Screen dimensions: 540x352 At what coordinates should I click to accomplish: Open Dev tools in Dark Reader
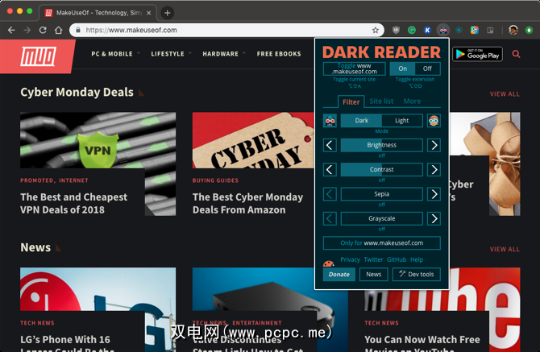(417, 275)
